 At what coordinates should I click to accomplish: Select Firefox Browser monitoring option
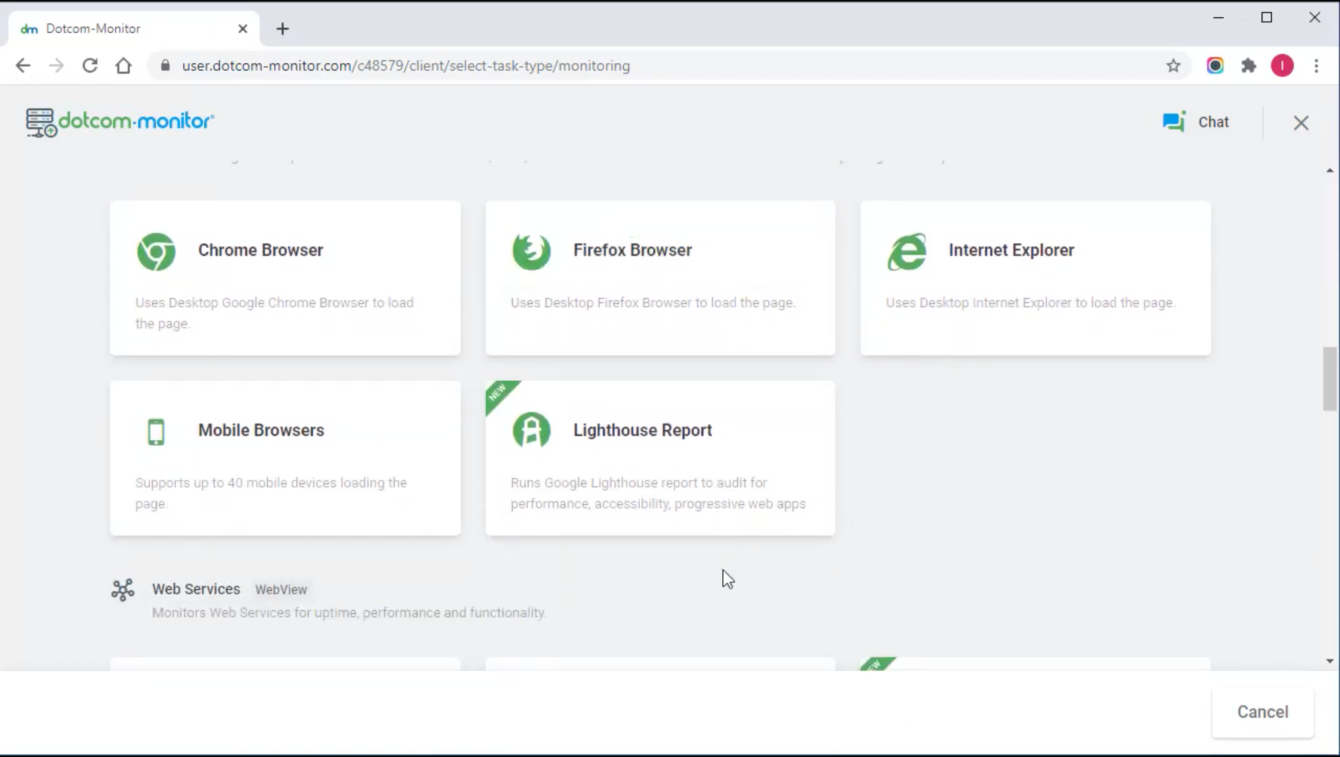660,275
